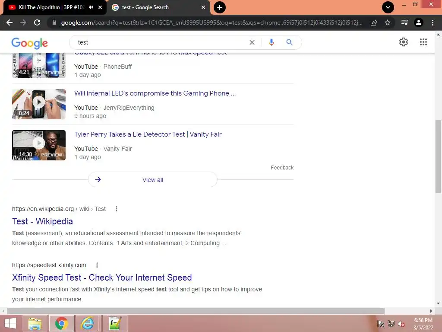Play the PhoneBuff speed test video thumbnail

coord(39,66)
